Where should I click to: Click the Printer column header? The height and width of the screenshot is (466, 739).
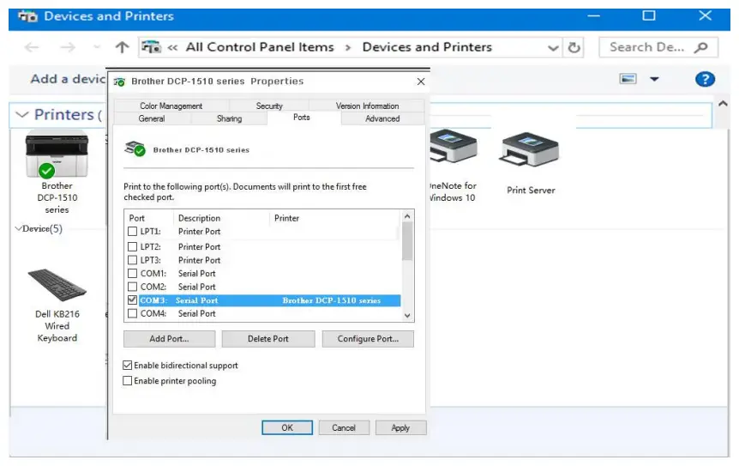pos(286,218)
